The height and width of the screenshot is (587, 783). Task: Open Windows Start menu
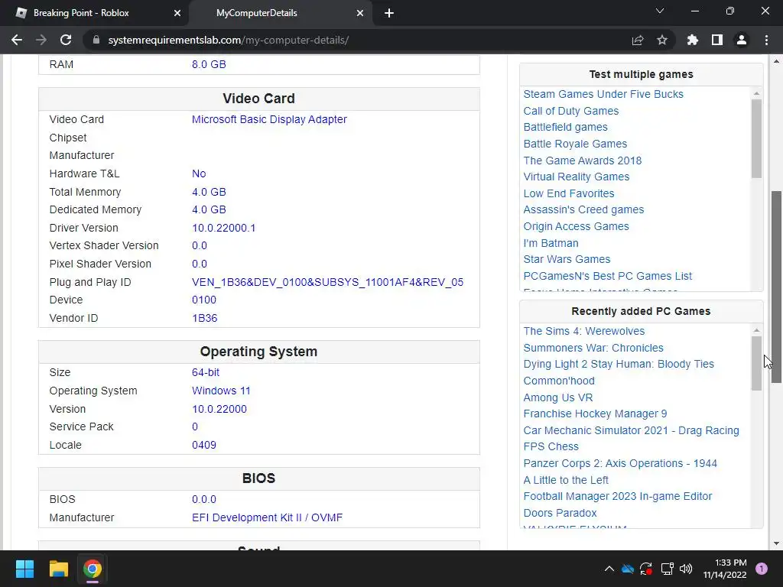coord(24,569)
